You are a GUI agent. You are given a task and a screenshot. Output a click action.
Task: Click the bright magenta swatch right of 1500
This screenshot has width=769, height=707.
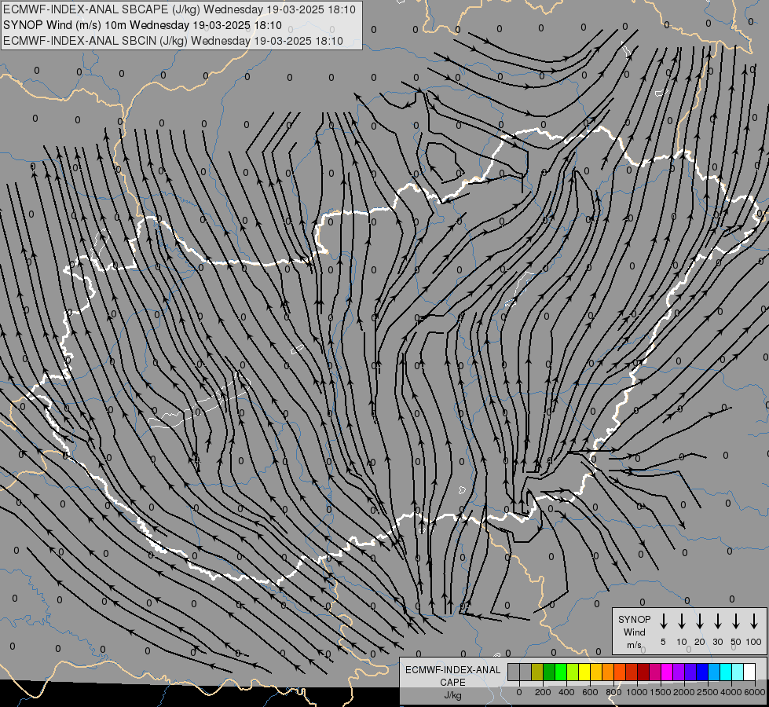[667, 672]
